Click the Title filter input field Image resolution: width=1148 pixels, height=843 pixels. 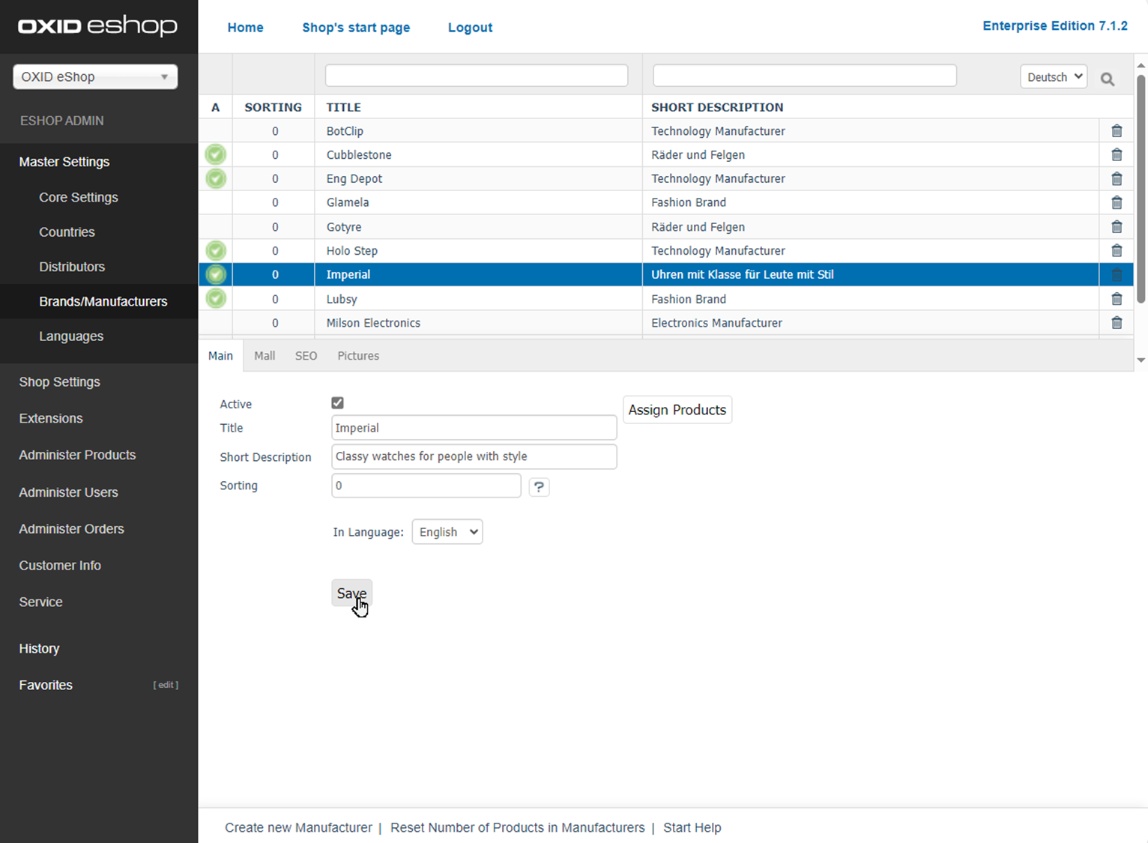[477, 76]
